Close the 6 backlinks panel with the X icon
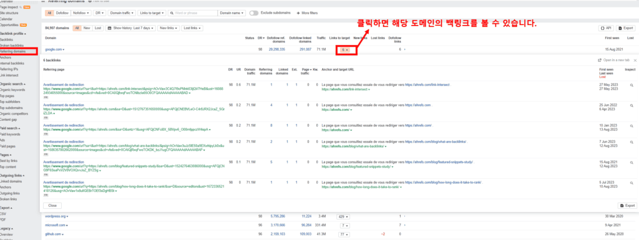The height and width of the screenshot is (240, 639). (635, 60)
